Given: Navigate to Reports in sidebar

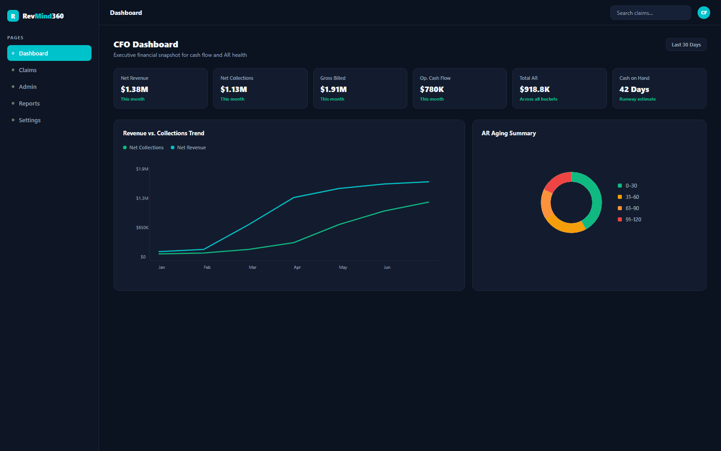Looking at the screenshot, I should (x=49, y=103).
